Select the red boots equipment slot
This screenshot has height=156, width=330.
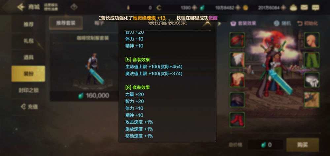point(237,120)
